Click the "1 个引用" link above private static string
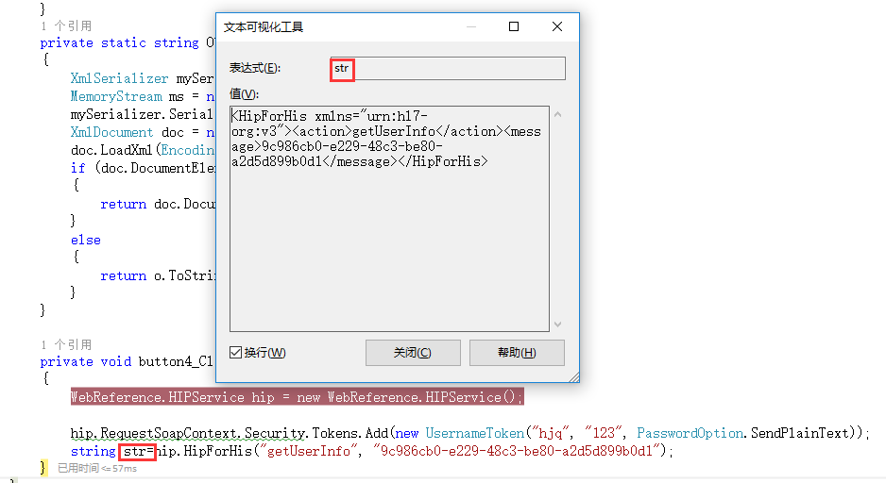This screenshot has width=886, height=483. 65,25
